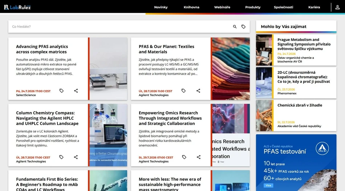
Task: Click Více button on ALS banner
Action: [268, 186]
